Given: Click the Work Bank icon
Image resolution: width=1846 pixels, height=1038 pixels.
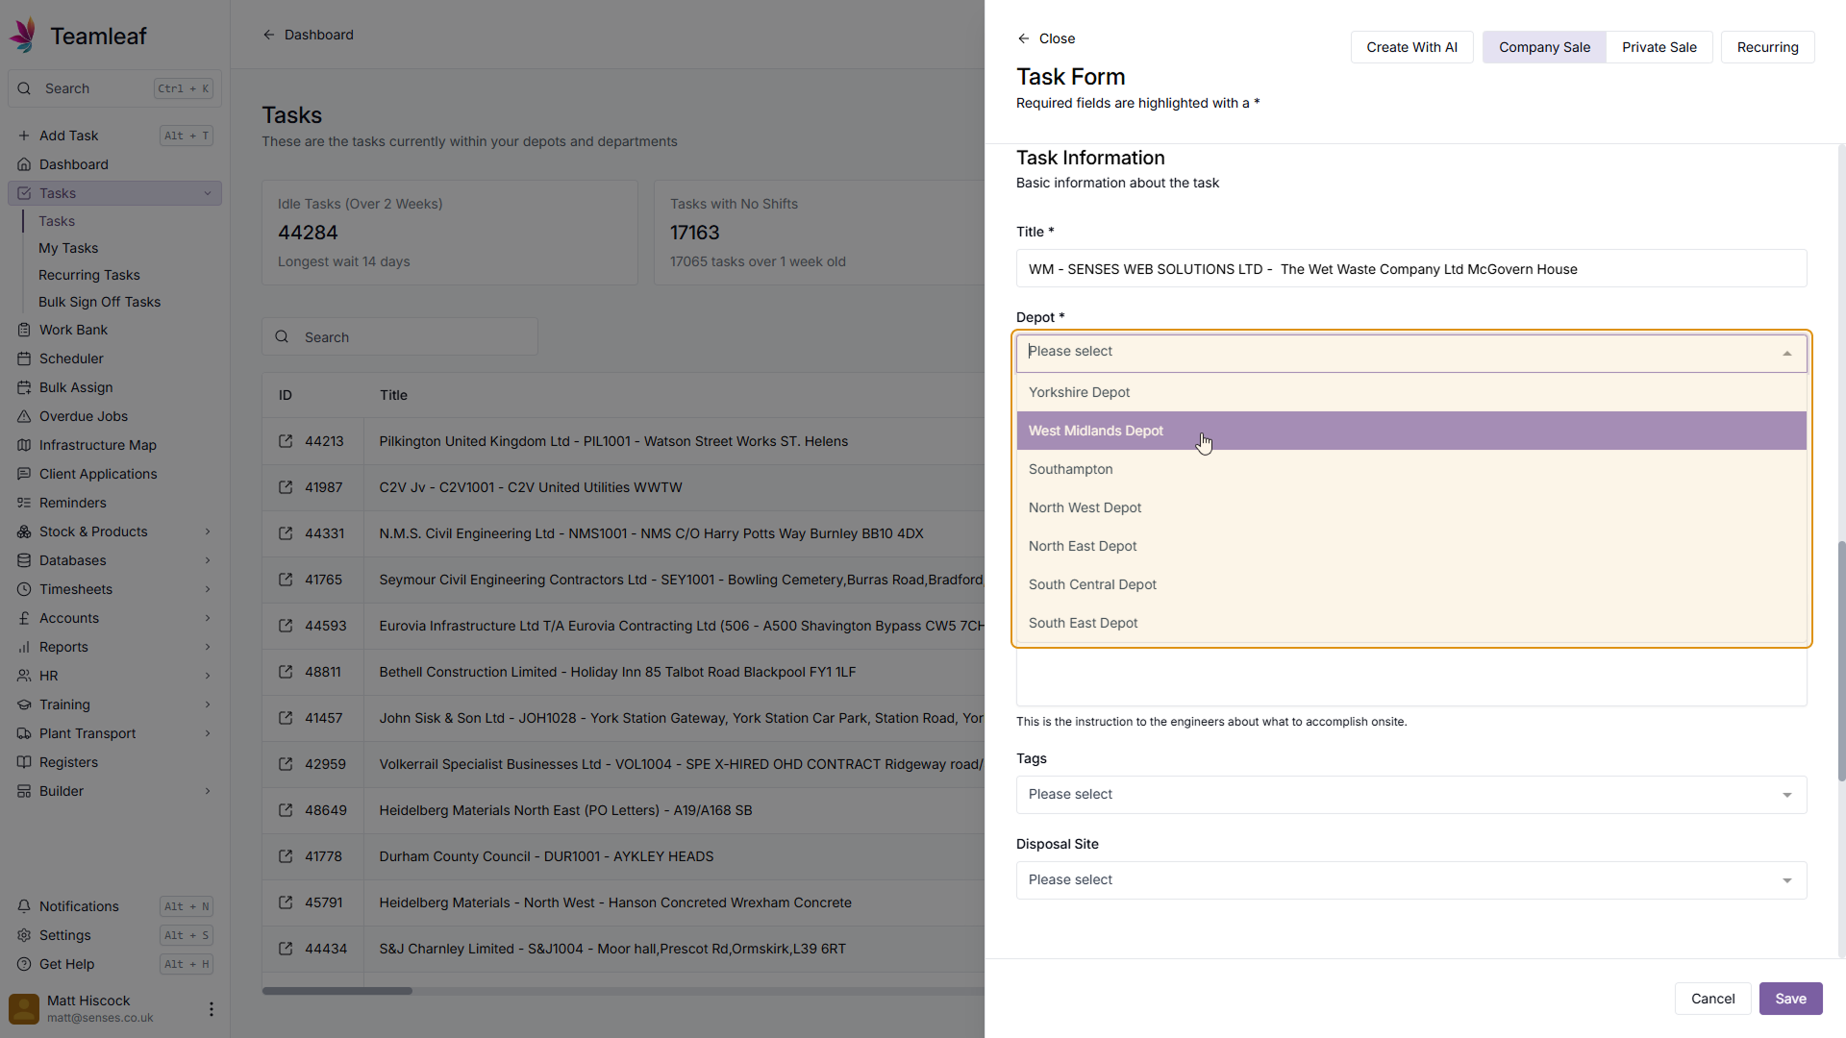Looking at the screenshot, I should point(24,330).
